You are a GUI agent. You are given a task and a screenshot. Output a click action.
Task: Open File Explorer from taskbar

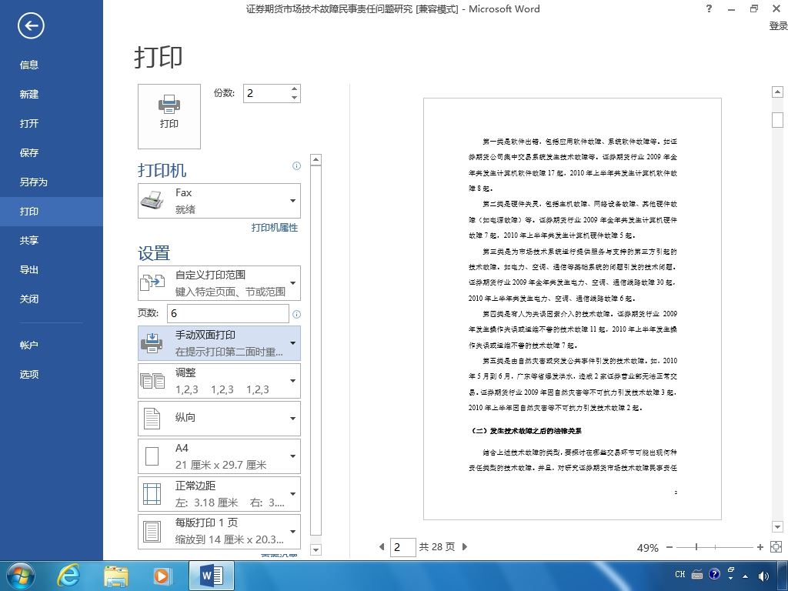pos(115,576)
